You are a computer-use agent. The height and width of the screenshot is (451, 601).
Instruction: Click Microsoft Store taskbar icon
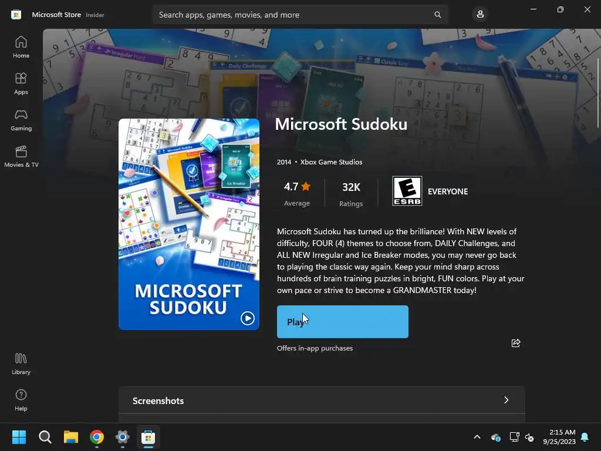click(148, 437)
